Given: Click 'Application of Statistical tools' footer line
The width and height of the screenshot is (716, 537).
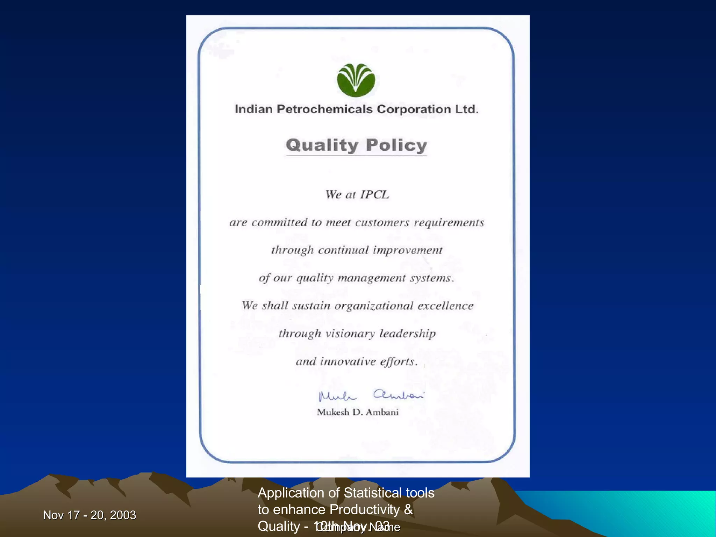Looking at the screenshot, I should [x=346, y=493].
